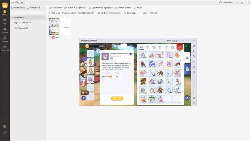Select the highlighted Offline Battle Certificate item
The width and height of the screenshot is (251, 141).
(x=169, y=64)
